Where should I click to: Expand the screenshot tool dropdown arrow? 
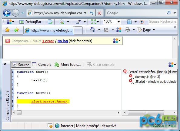[x=68, y=22]
